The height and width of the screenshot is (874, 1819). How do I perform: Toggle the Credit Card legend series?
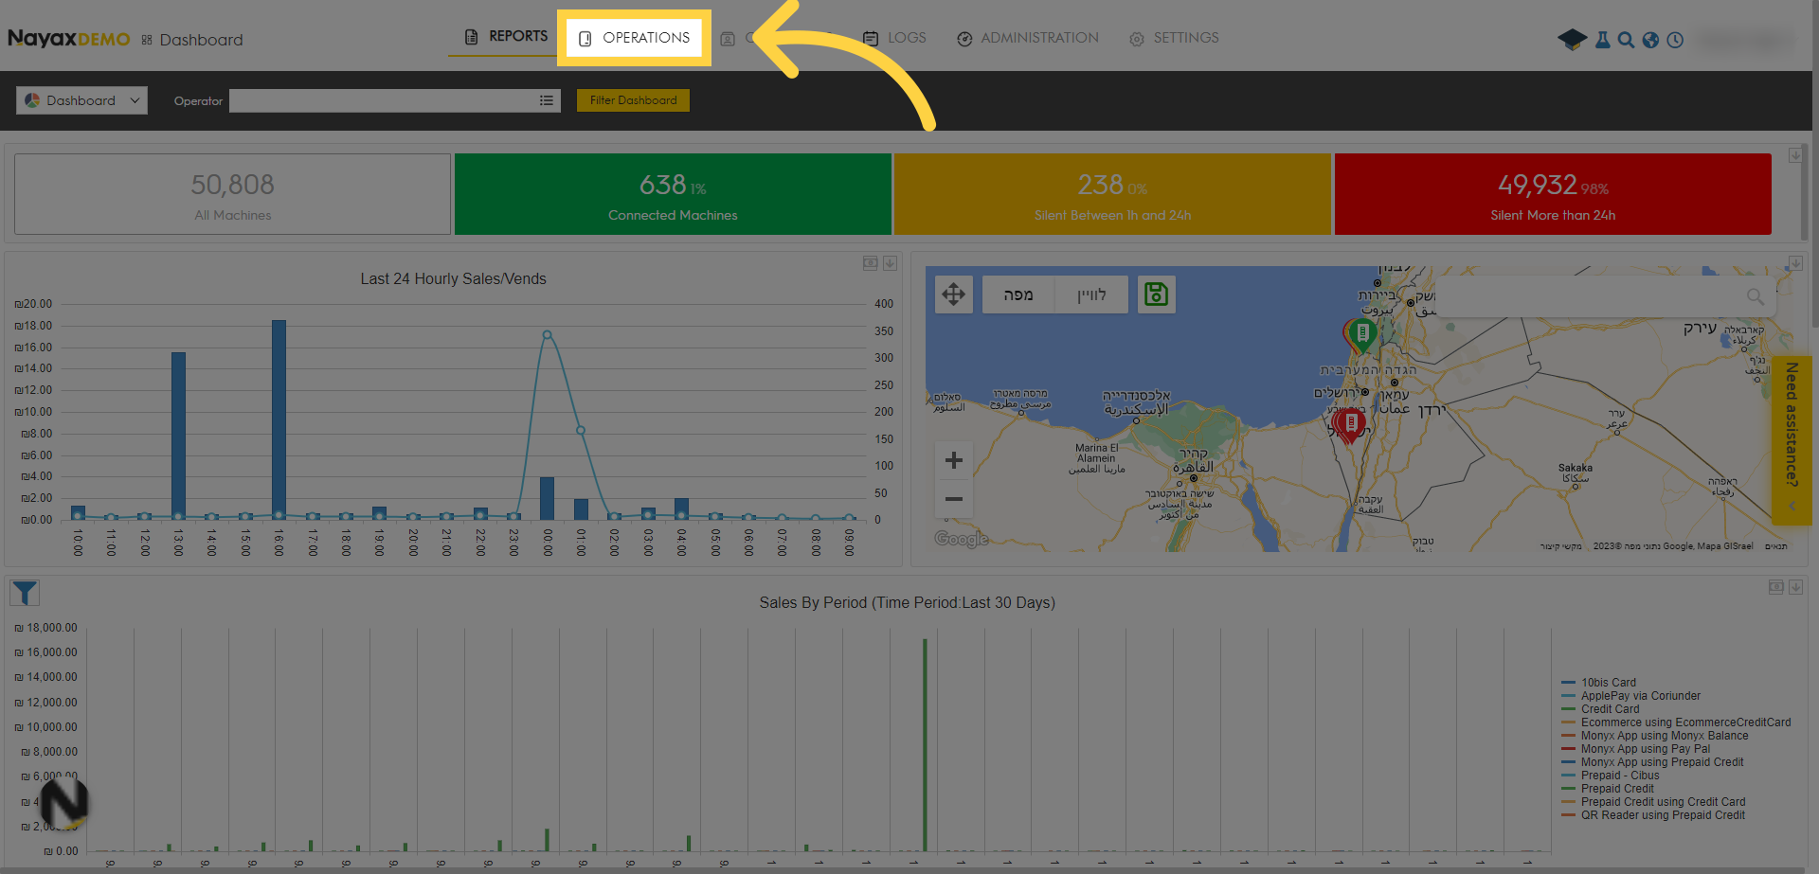1600,709
